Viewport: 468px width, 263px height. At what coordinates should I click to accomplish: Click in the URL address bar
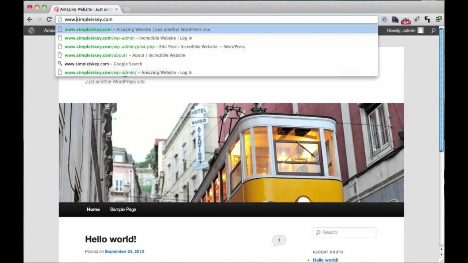click(216, 19)
